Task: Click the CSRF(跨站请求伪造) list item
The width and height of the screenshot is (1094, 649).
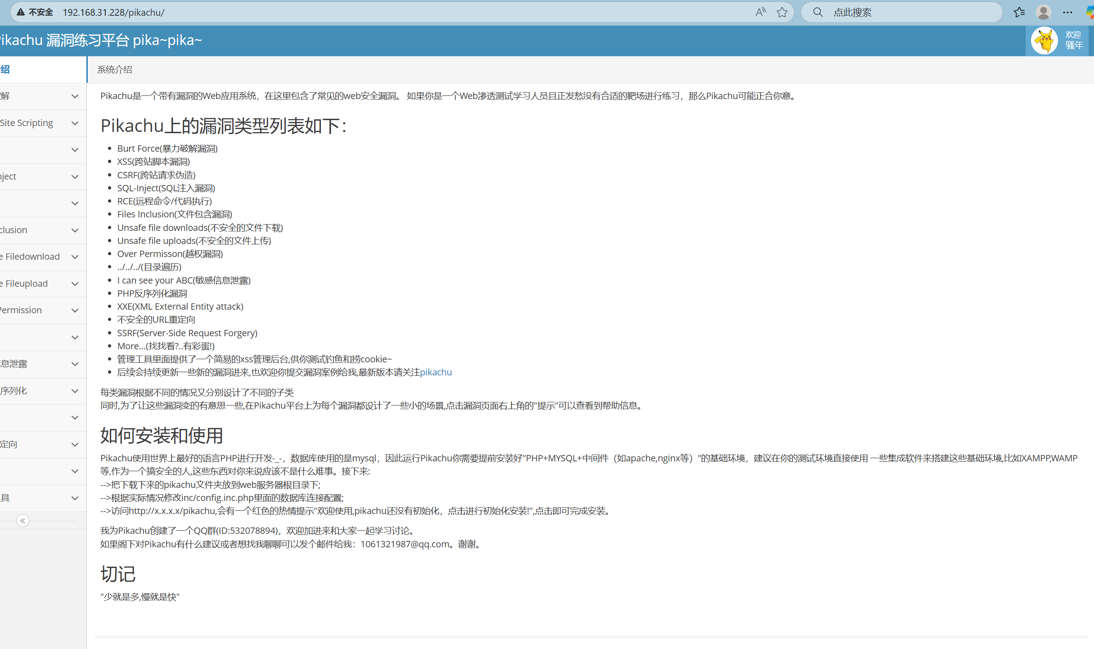Action: (x=156, y=175)
